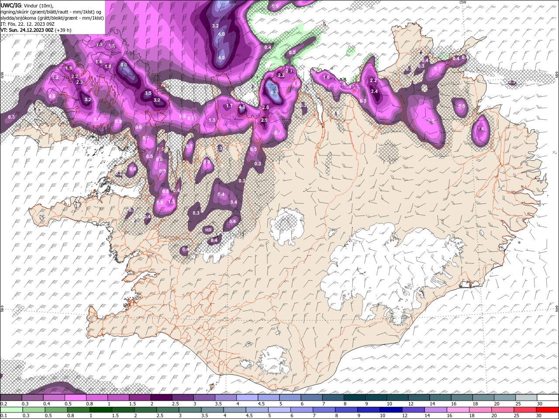Click the "1.7" precipitation value on the map

tap(229, 106)
